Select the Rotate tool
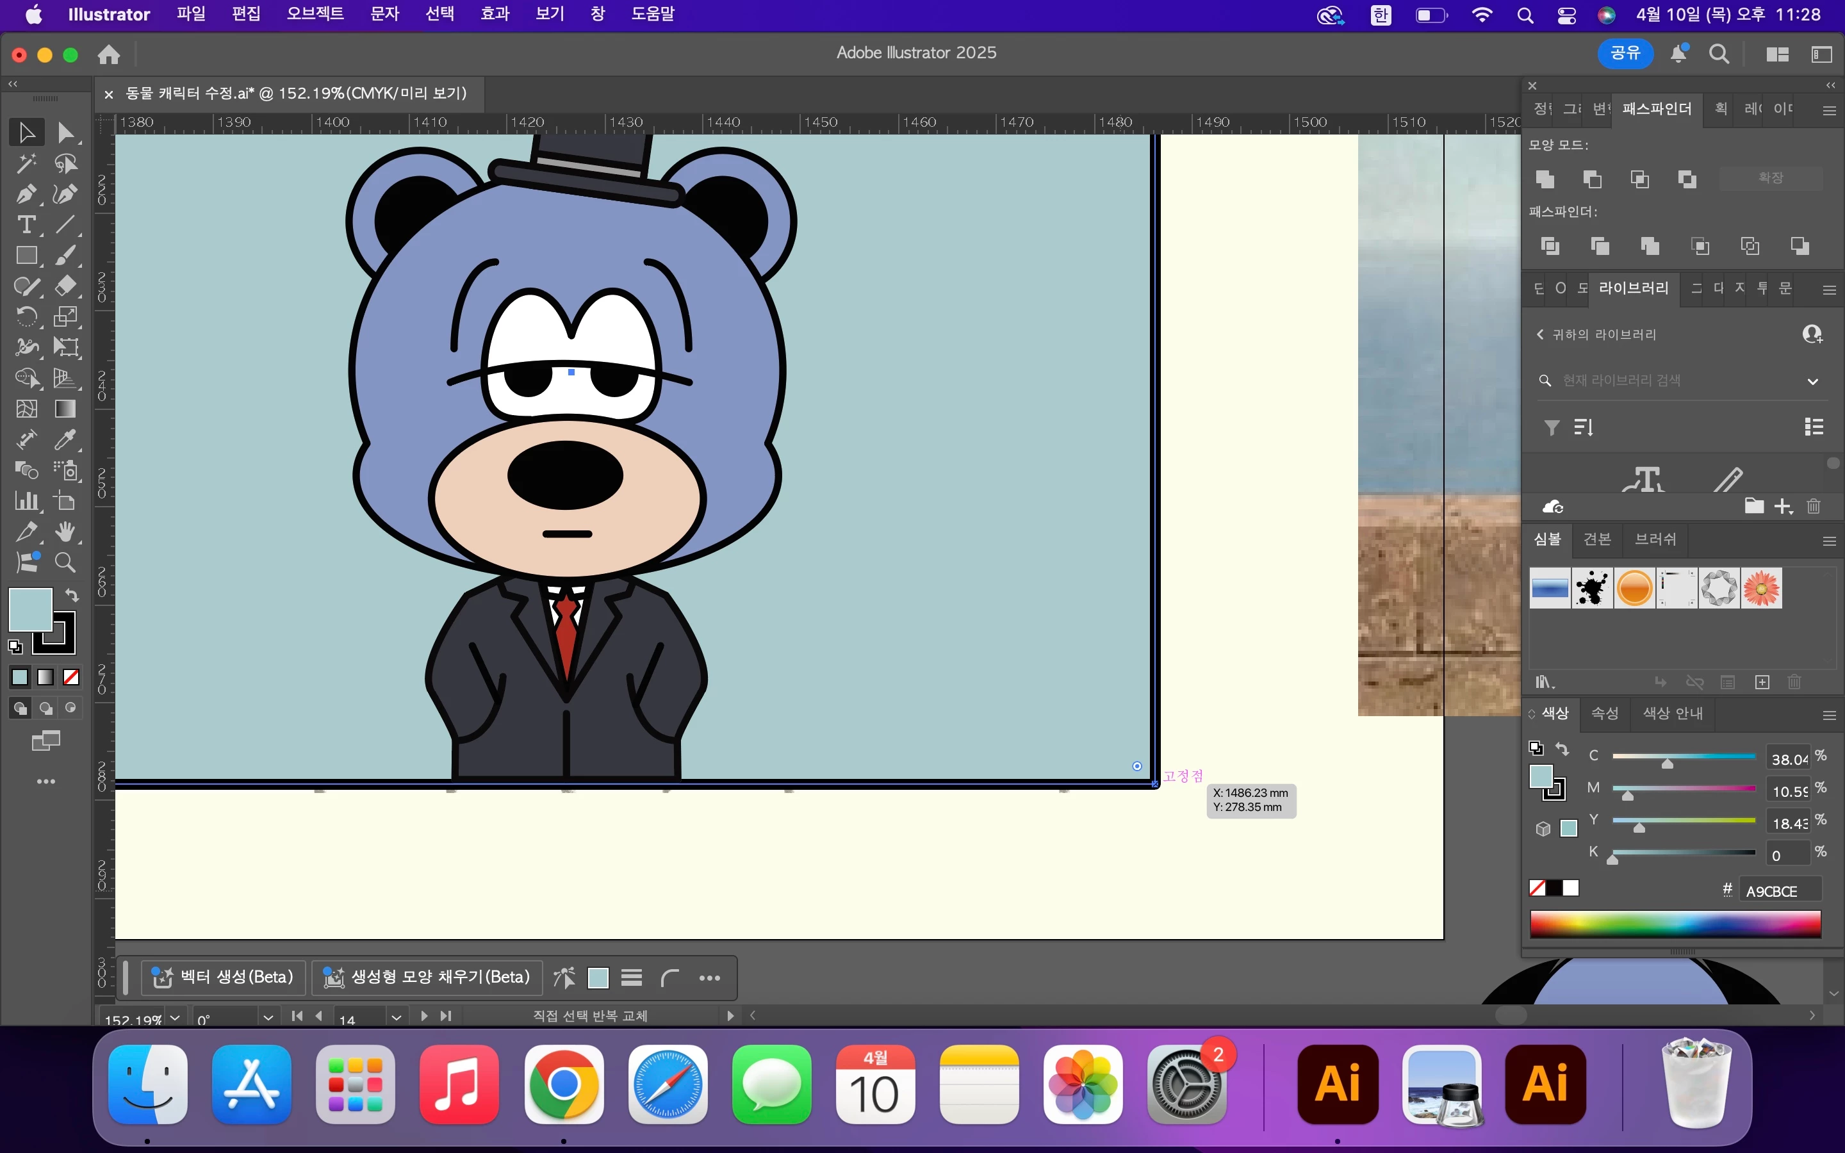Screen dimensions: 1845x1153 (26, 316)
